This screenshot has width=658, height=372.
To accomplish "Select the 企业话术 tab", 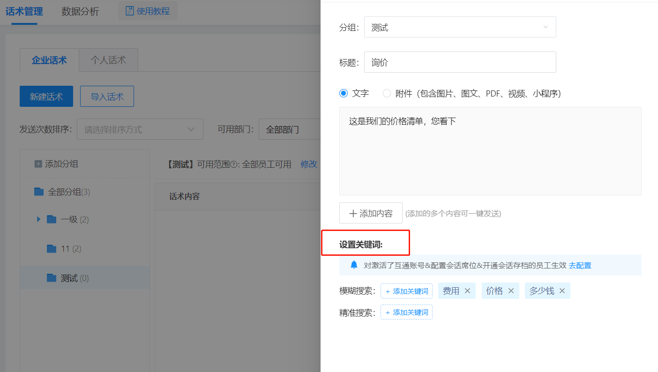I will tap(49, 60).
